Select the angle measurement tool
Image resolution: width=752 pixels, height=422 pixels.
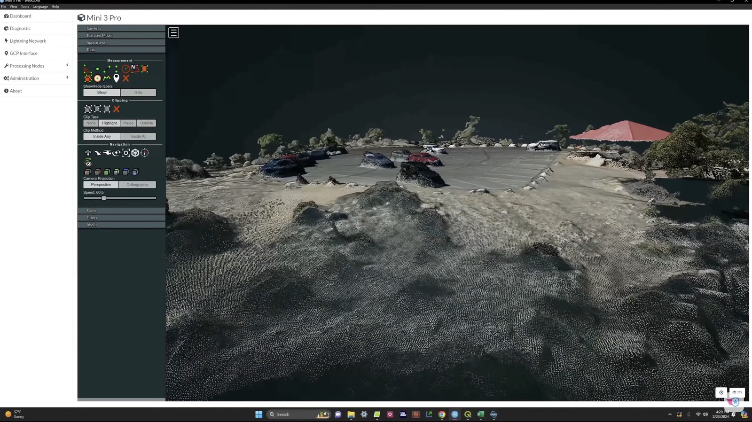[x=87, y=69]
